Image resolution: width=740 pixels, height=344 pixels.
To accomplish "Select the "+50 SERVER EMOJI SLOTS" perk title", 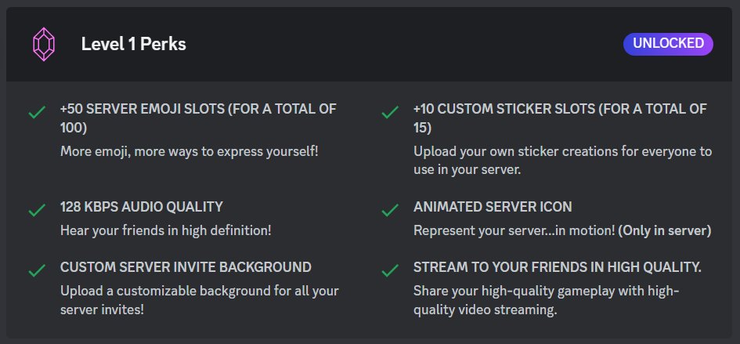I will pos(198,118).
